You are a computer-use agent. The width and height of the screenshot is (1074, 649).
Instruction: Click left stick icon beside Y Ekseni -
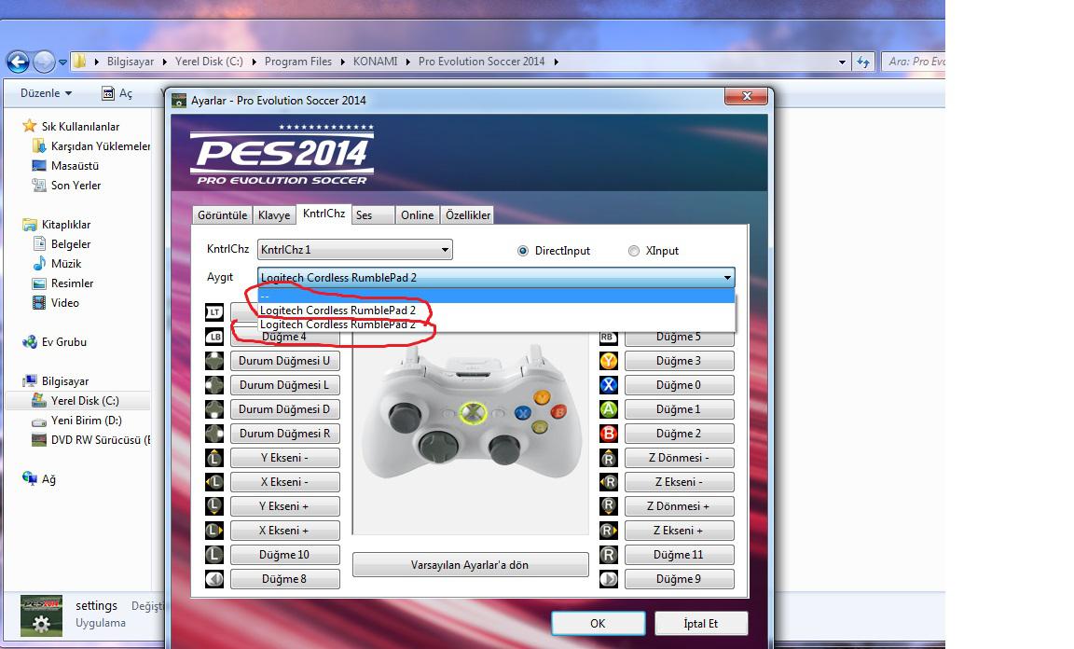click(x=214, y=458)
